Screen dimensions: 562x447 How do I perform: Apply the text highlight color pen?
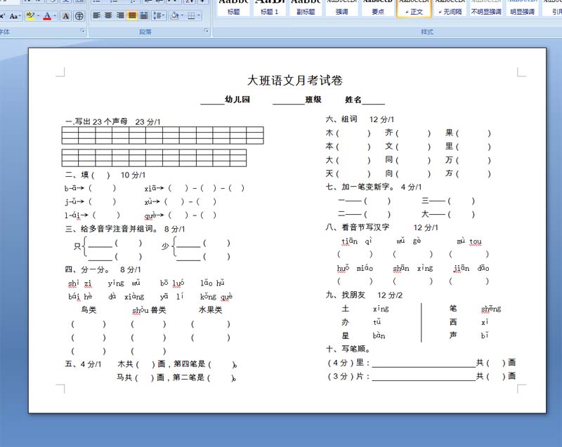click(x=30, y=16)
